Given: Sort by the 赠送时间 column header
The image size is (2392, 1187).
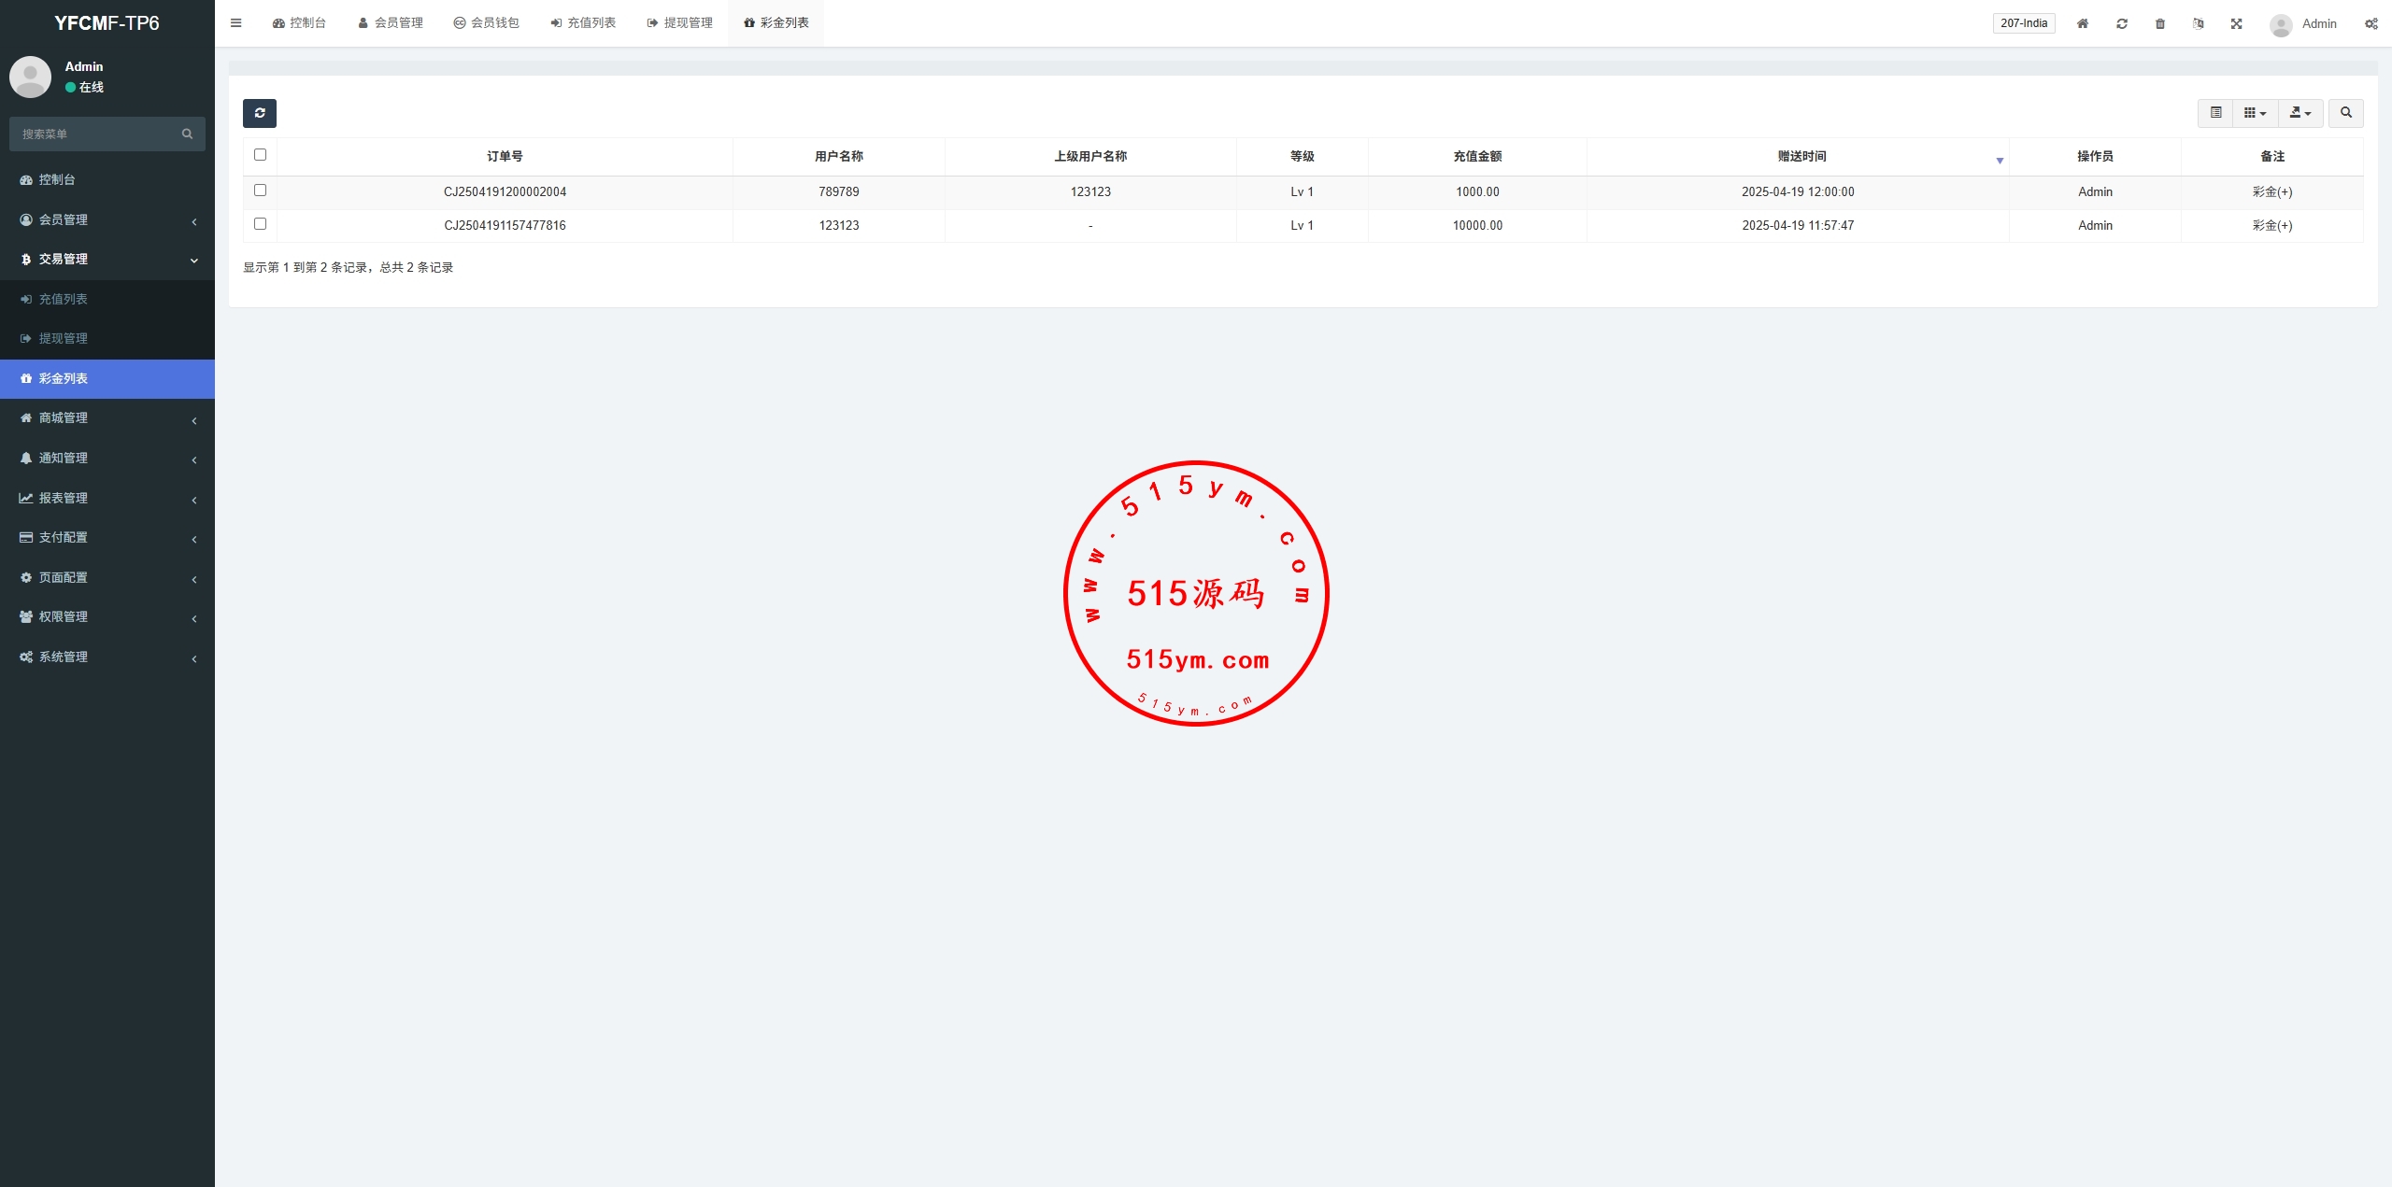Looking at the screenshot, I should tap(1801, 157).
